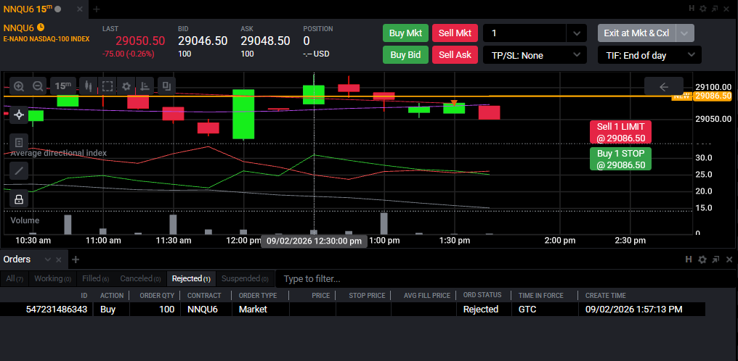Switch to Filled orders filter tab
Viewport: 738px width, 361px height.
coord(95,279)
